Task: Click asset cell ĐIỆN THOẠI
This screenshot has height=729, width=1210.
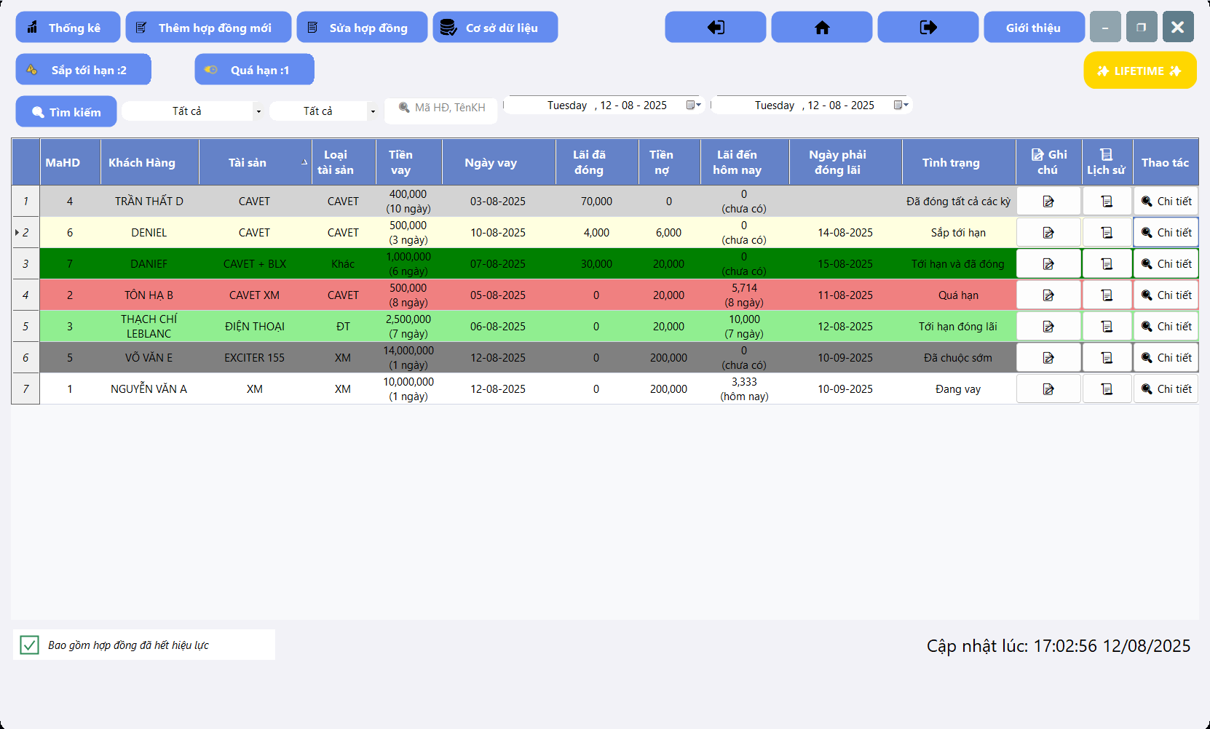Action: (255, 327)
